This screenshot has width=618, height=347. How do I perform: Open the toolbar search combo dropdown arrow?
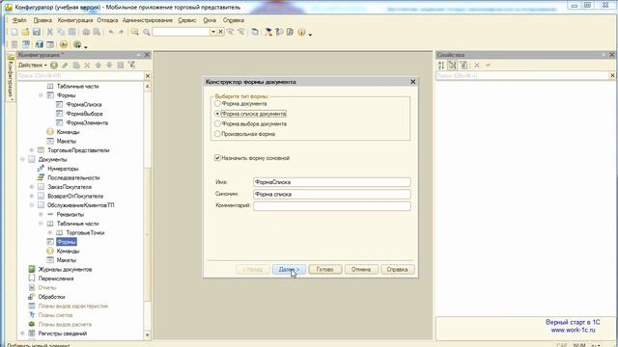[x=213, y=32]
